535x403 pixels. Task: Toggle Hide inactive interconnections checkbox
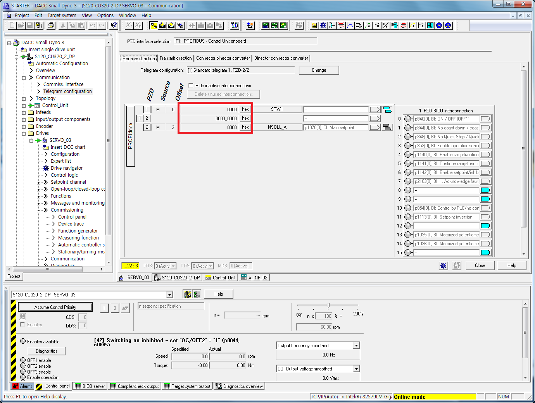[191, 85]
